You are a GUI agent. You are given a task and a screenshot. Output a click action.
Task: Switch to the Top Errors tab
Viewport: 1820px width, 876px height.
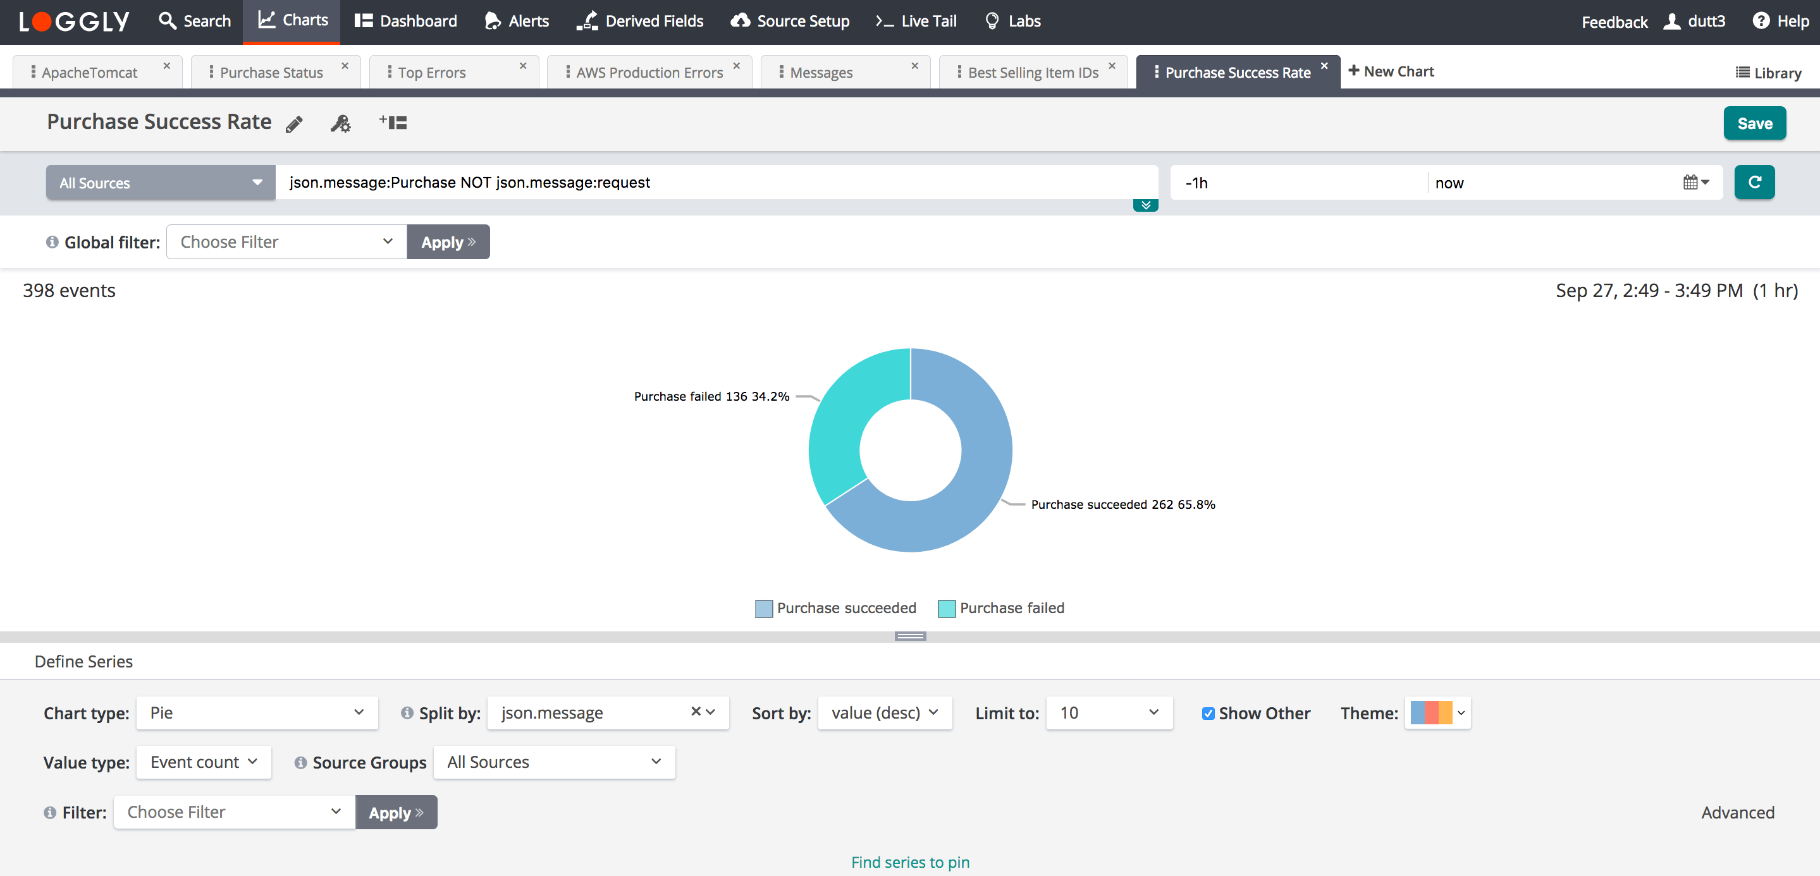[432, 73]
